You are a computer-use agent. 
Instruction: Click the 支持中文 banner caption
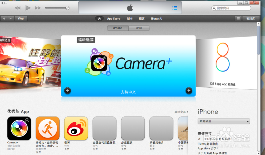point(128,92)
